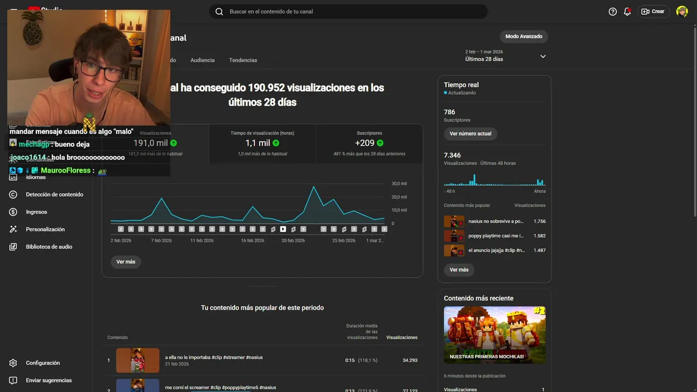Click the Crear button
This screenshot has width=697, height=392.
coord(653,11)
